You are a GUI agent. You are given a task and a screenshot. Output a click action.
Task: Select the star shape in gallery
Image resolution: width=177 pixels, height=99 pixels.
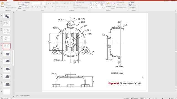tap(102, 7)
